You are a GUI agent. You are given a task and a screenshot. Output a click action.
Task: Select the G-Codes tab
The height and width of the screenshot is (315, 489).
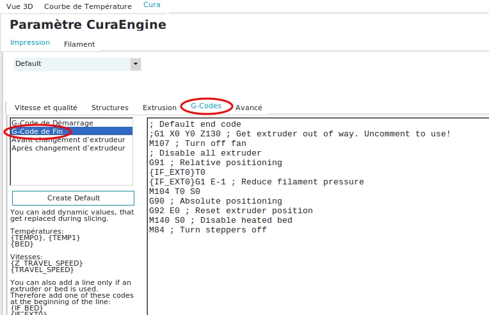click(206, 106)
